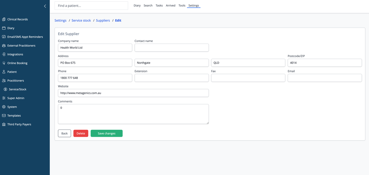
Task: Open the Tools menu in top navigation
Action: [x=182, y=6]
